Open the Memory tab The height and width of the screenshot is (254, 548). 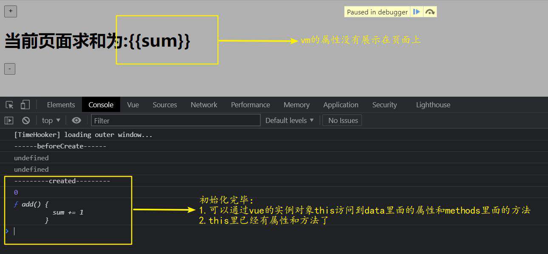[x=297, y=105]
